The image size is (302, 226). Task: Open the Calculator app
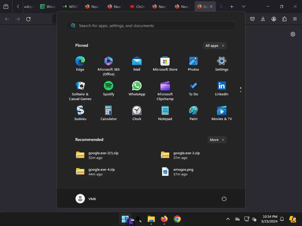click(109, 113)
